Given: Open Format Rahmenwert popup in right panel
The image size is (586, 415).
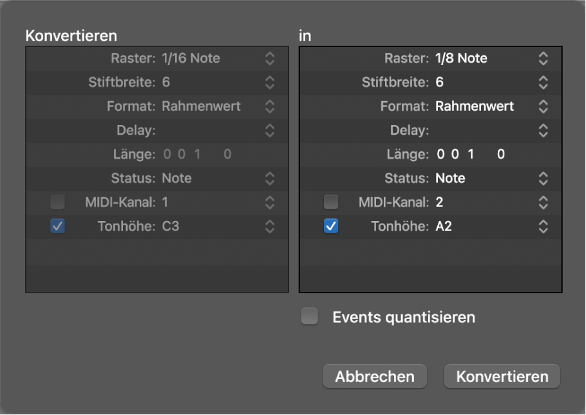Looking at the screenshot, I should (543, 106).
